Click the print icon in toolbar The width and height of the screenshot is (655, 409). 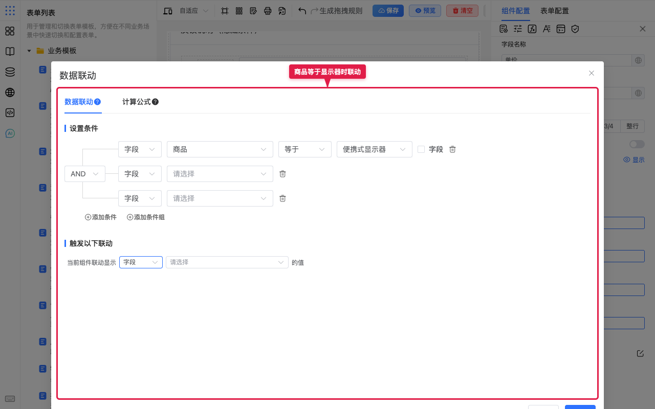(x=268, y=11)
